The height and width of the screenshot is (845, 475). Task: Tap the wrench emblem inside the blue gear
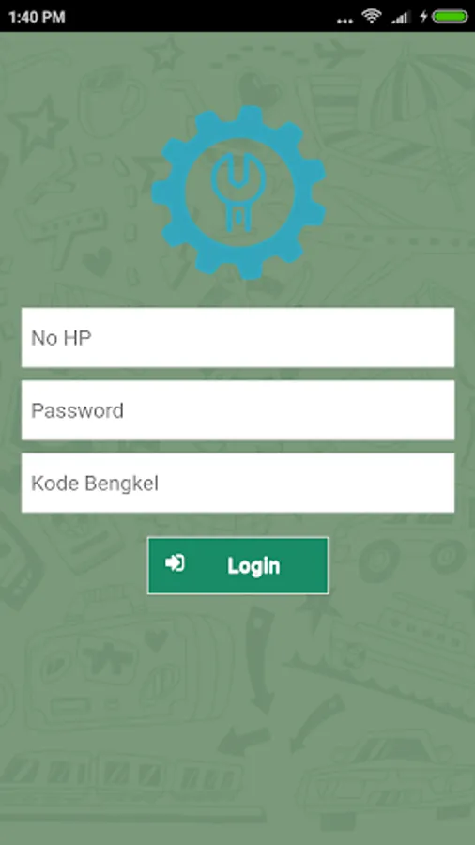[x=238, y=192]
